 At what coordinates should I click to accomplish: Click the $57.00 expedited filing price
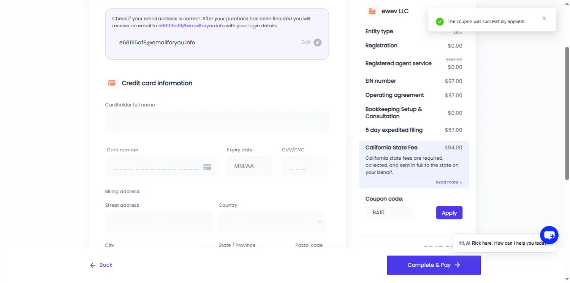[x=453, y=130]
